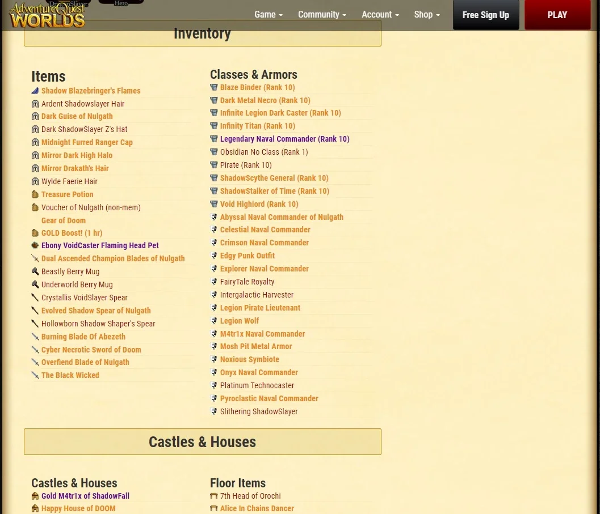Click the floor item icon beside 7th Head of Orochi
This screenshot has height=514, width=600.
click(x=214, y=496)
